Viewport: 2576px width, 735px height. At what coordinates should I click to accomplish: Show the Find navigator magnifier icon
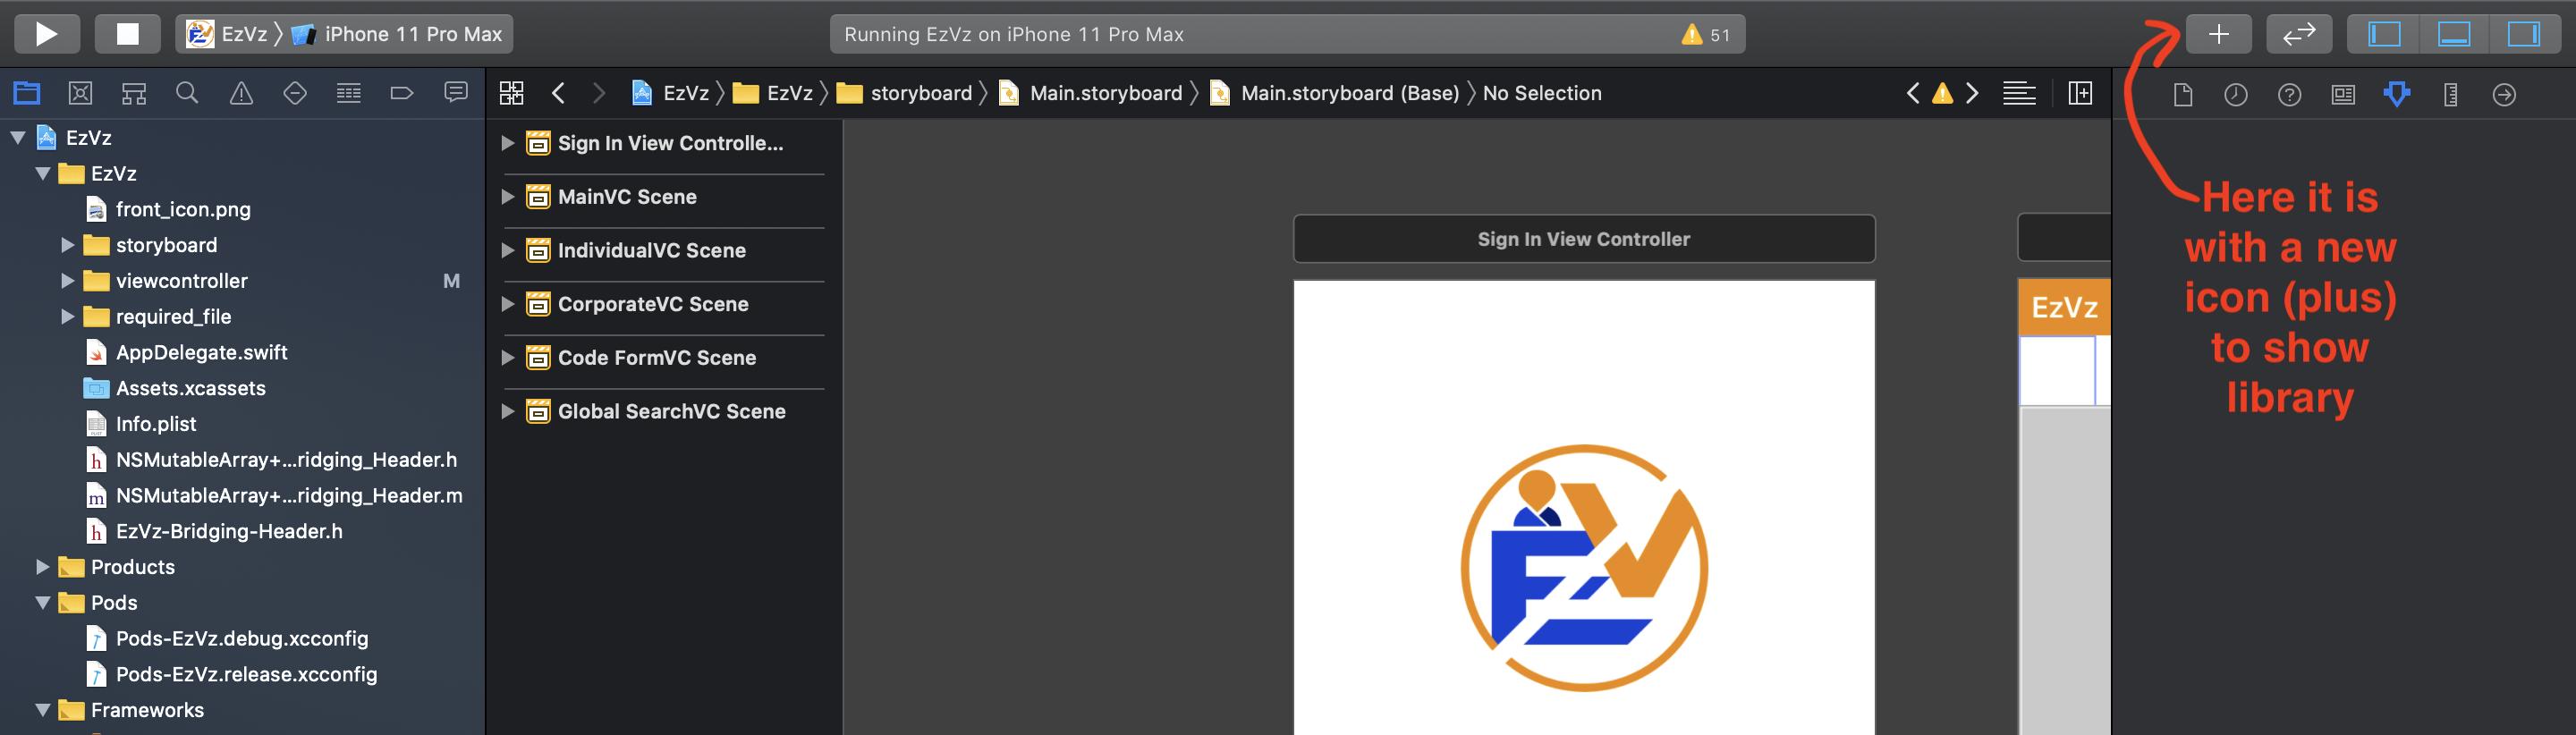pos(187,93)
